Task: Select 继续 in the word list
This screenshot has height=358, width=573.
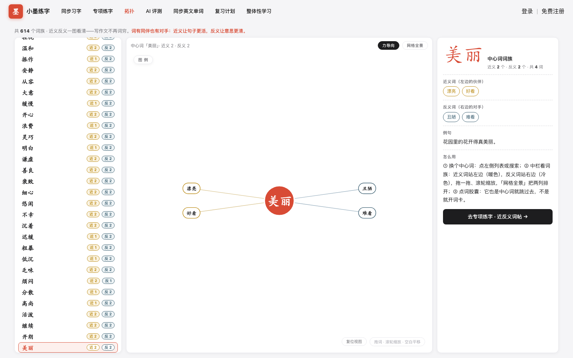Action: pyautogui.click(x=68, y=325)
